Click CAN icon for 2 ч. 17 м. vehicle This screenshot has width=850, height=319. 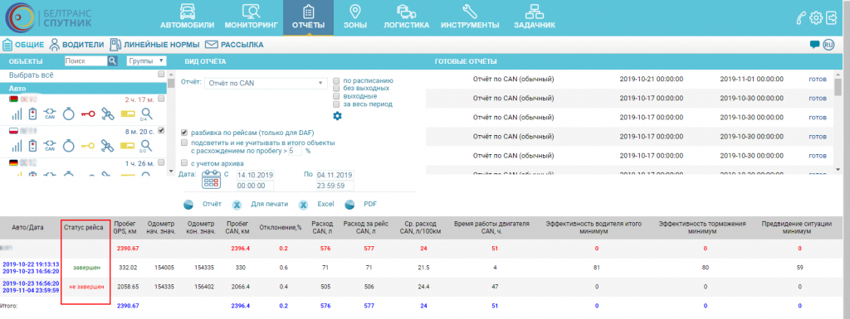[50, 114]
